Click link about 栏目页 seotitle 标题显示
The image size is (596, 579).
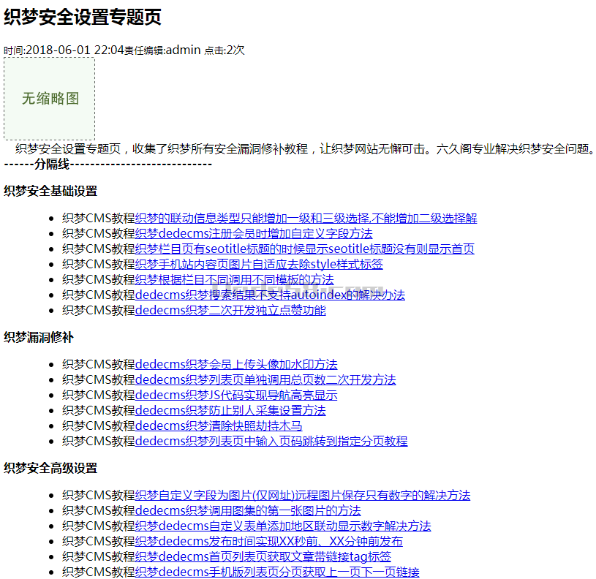click(x=304, y=249)
